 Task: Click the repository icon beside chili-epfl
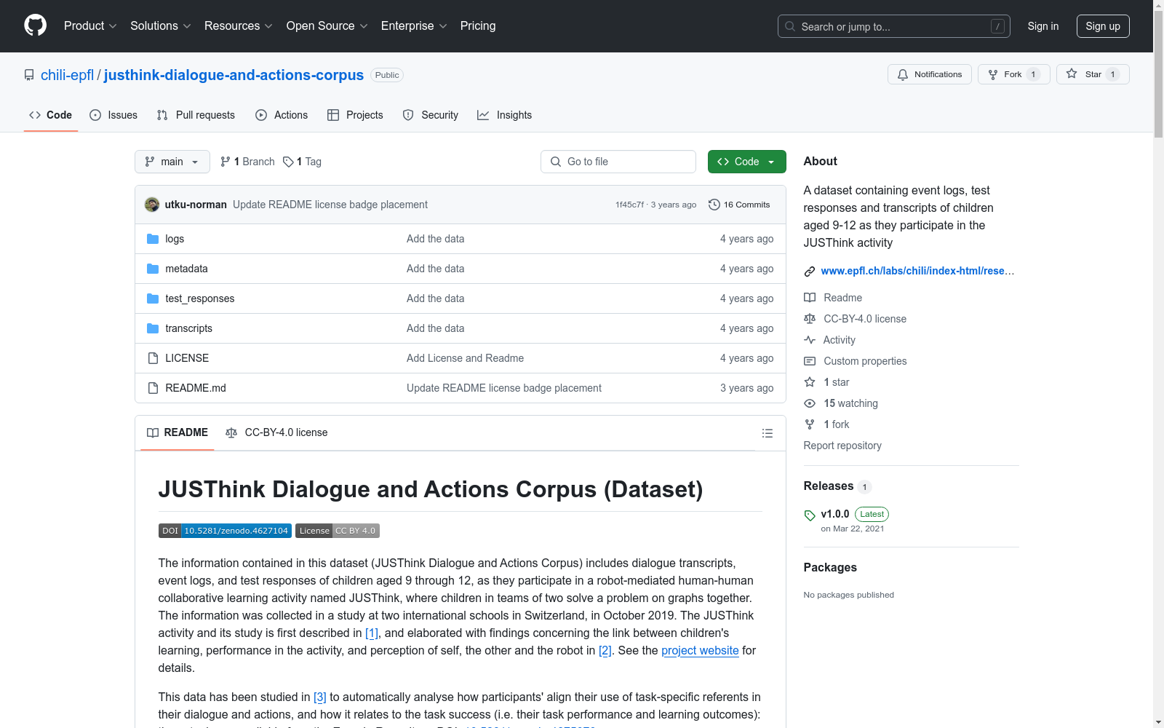(x=29, y=75)
